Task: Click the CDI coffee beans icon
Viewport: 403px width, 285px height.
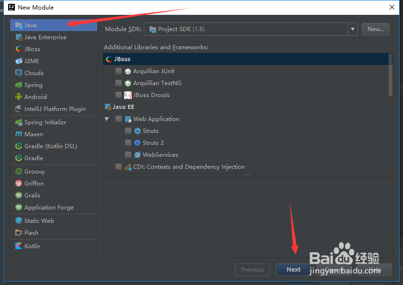Action: click(128, 167)
